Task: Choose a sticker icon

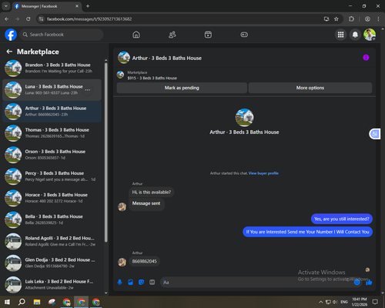Action: click(x=141, y=283)
